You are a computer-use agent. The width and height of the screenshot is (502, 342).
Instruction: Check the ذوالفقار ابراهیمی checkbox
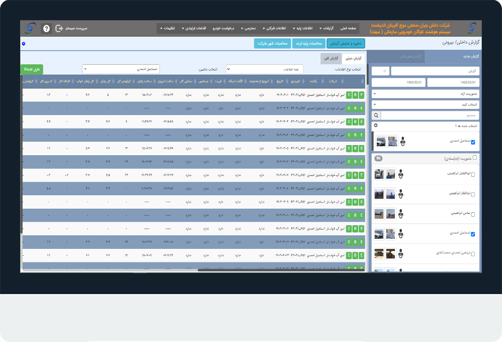pyautogui.click(x=473, y=194)
